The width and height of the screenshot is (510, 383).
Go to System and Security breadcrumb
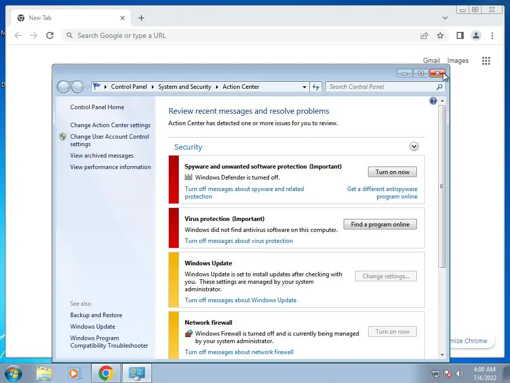(184, 87)
